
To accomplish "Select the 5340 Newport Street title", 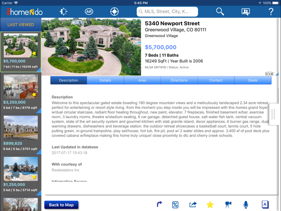I will [x=172, y=23].
